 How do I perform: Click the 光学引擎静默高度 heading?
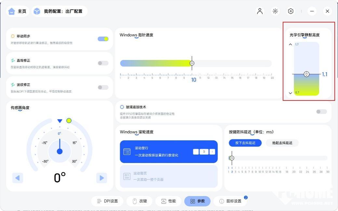[x=304, y=35]
